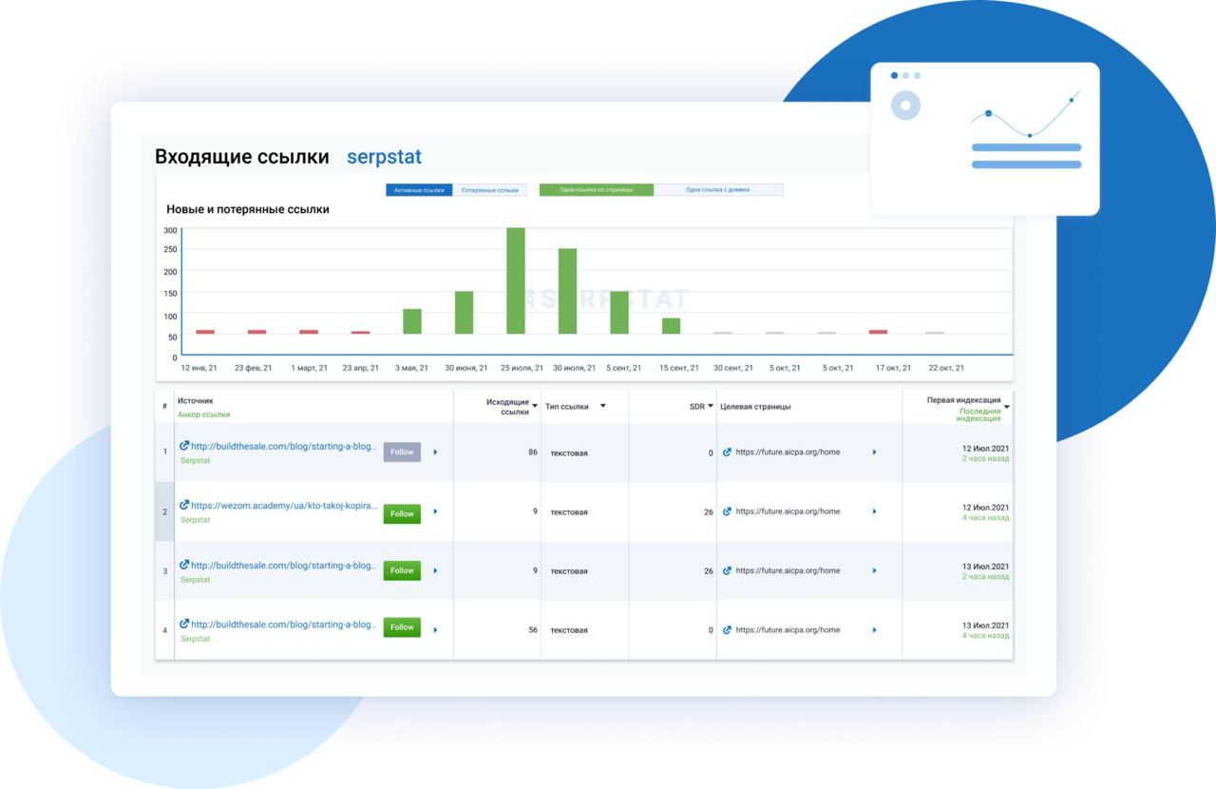
Task: Open the SDR column sort dropdown
Action: (711, 406)
